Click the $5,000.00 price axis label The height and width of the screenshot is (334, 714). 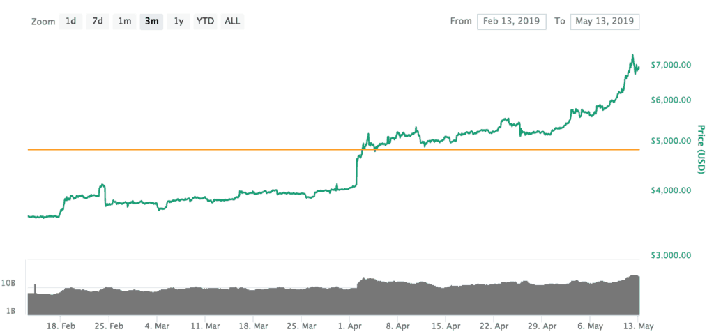[x=670, y=141]
